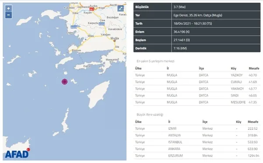Click the Yer row label

click(x=138, y=15)
